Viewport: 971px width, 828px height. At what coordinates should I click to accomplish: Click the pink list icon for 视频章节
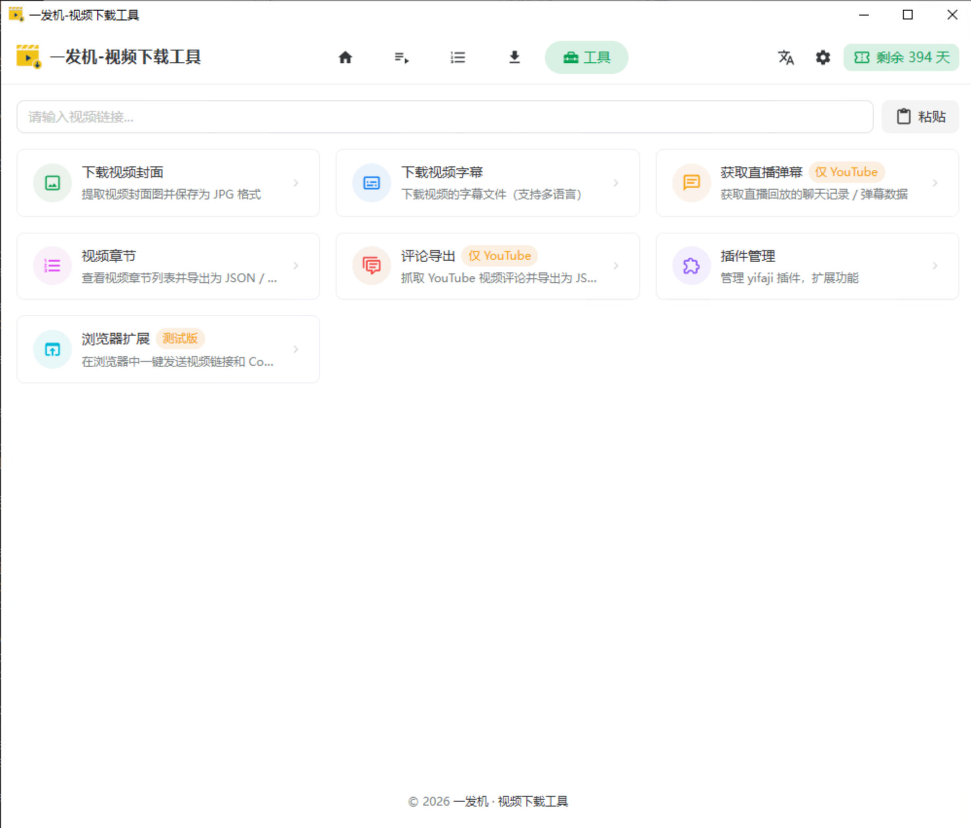point(53,266)
